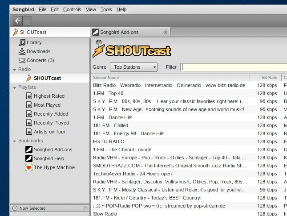Sort by the Bit Rate column header
This screenshot has width=287, height=216.
pos(266,78)
